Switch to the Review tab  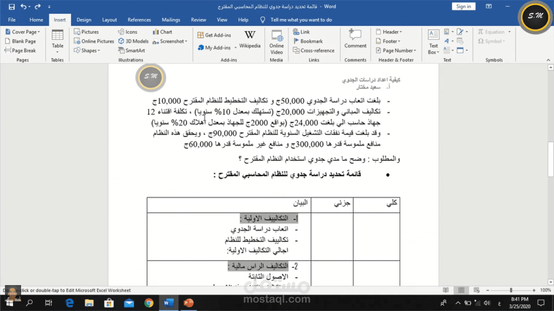click(x=199, y=20)
